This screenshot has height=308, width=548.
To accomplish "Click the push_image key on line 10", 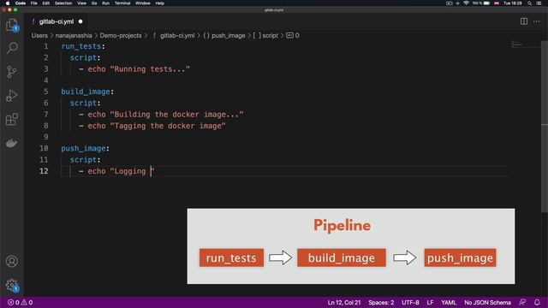I will 83,148.
